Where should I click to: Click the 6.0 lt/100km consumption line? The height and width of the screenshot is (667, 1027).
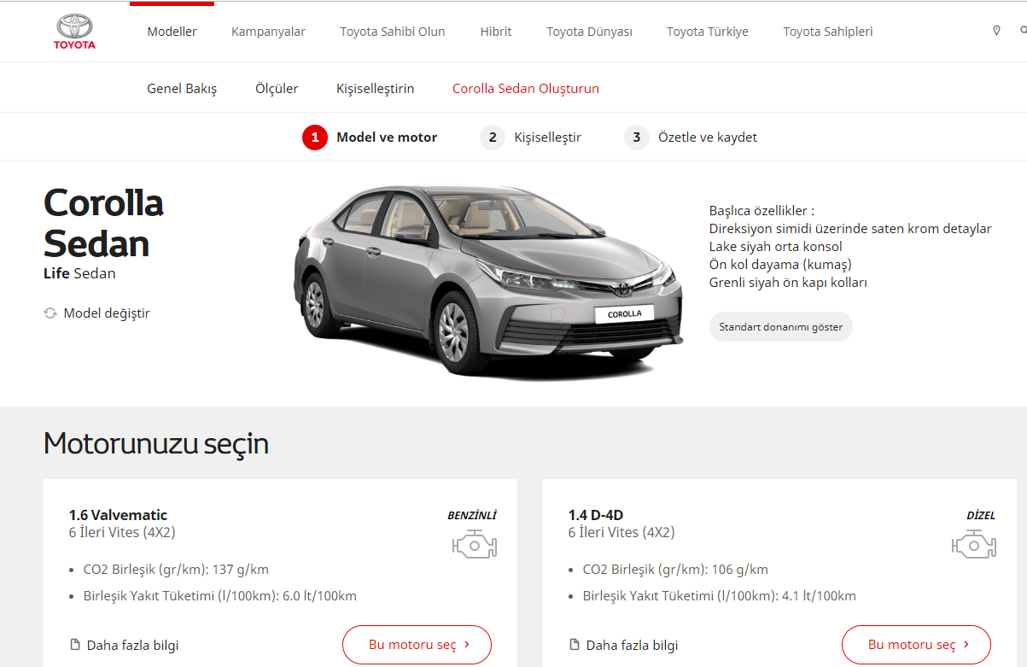(219, 596)
